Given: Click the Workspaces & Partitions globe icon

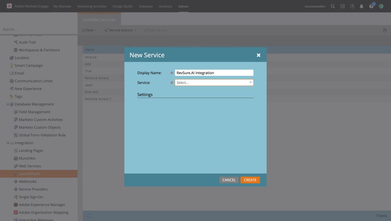Looking at the screenshot, I should 16,50.
